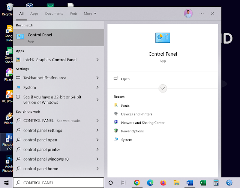Open Power Options recent item
Screen dimensions: 240x188
tap(129, 131)
